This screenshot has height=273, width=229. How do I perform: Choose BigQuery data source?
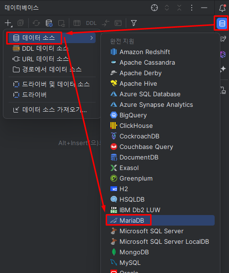160,115
